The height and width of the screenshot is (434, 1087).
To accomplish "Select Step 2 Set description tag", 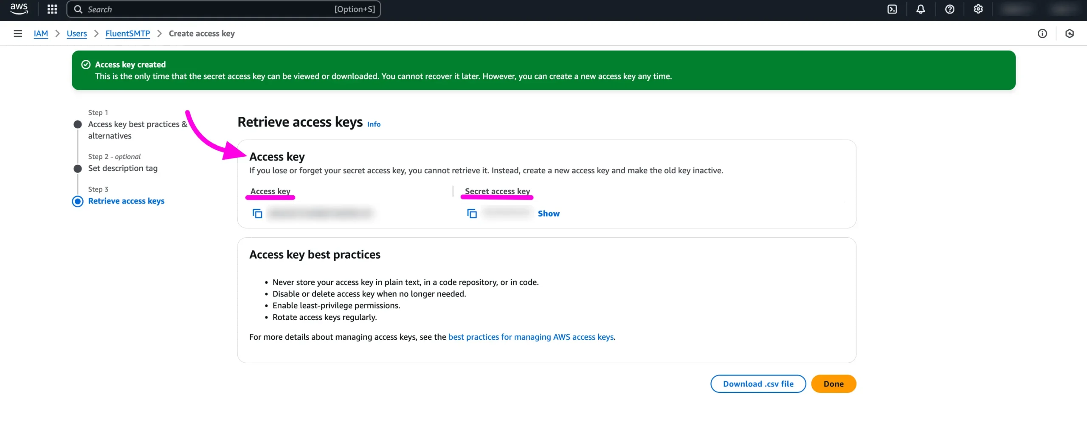I will pos(123,168).
